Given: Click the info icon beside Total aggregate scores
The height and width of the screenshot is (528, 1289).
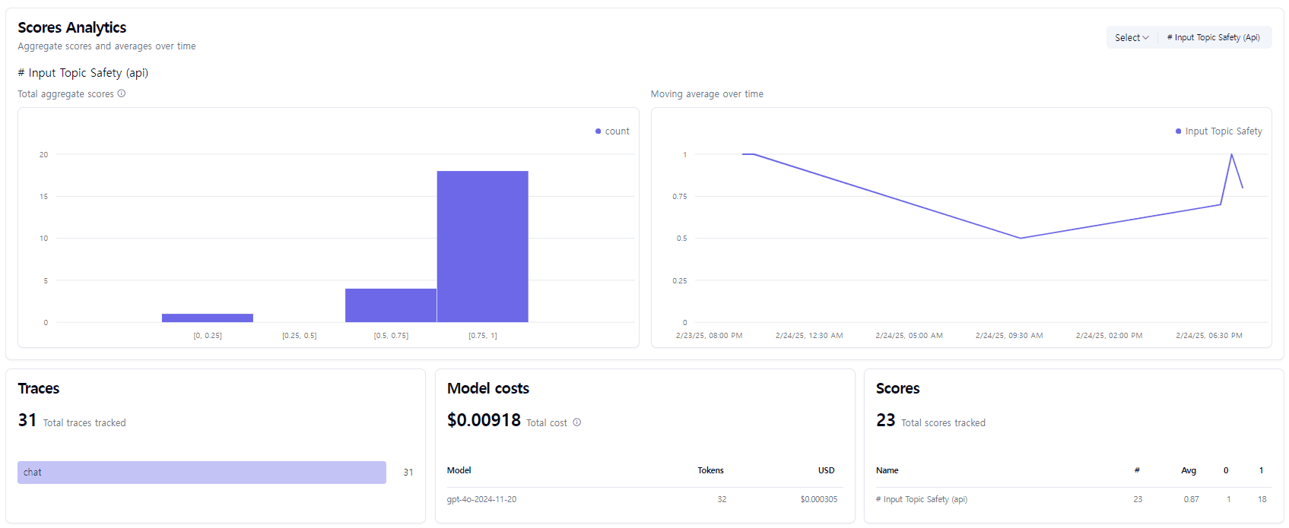Looking at the screenshot, I should [x=122, y=93].
